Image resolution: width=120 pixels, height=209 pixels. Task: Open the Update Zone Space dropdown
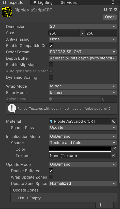83,183
